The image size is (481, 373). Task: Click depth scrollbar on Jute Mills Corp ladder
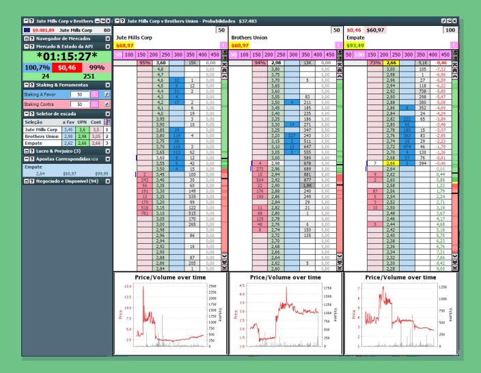click(x=224, y=165)
